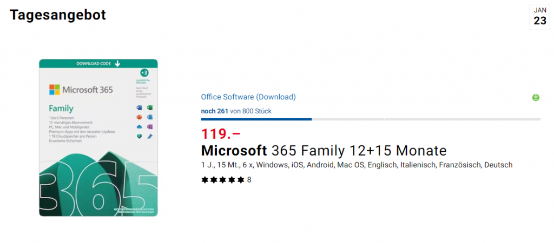The height and width of the screenshot is (243, 554).
Task: Click the OneDrive cloud icon on the box
Action: [139, 127]
